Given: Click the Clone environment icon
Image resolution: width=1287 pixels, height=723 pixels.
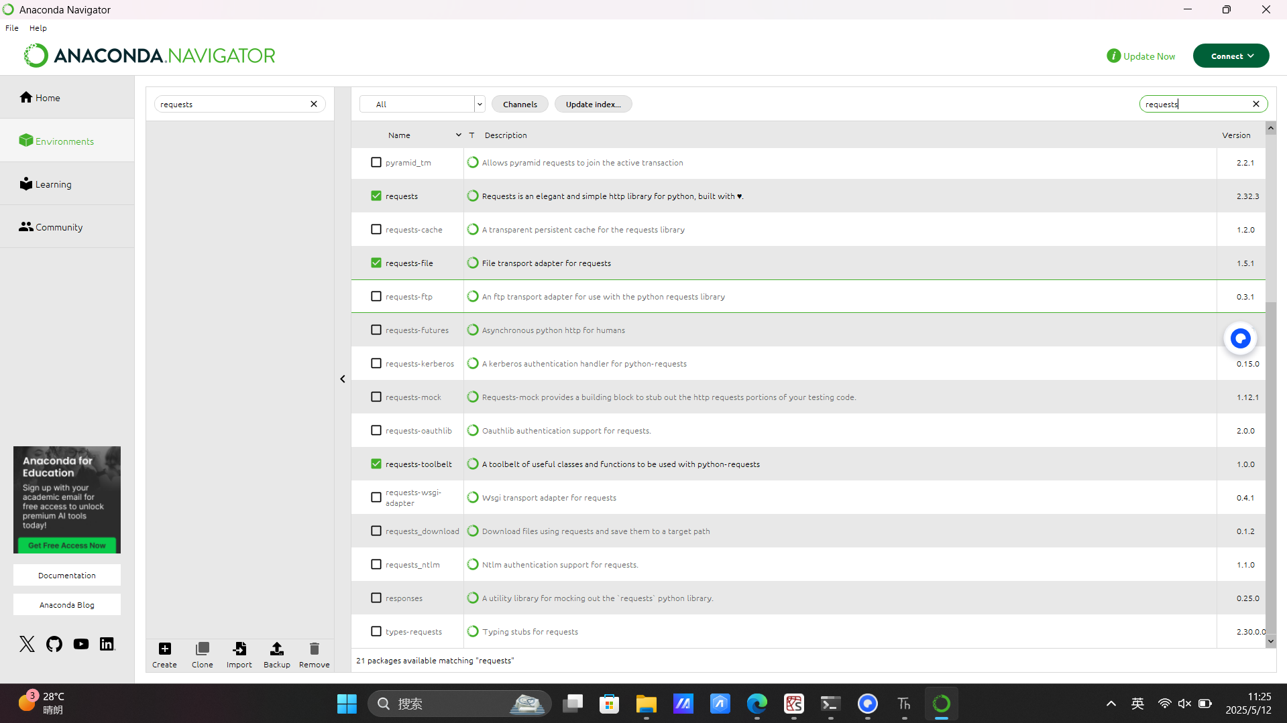Looking at the screenshot, I should point(202,649).
